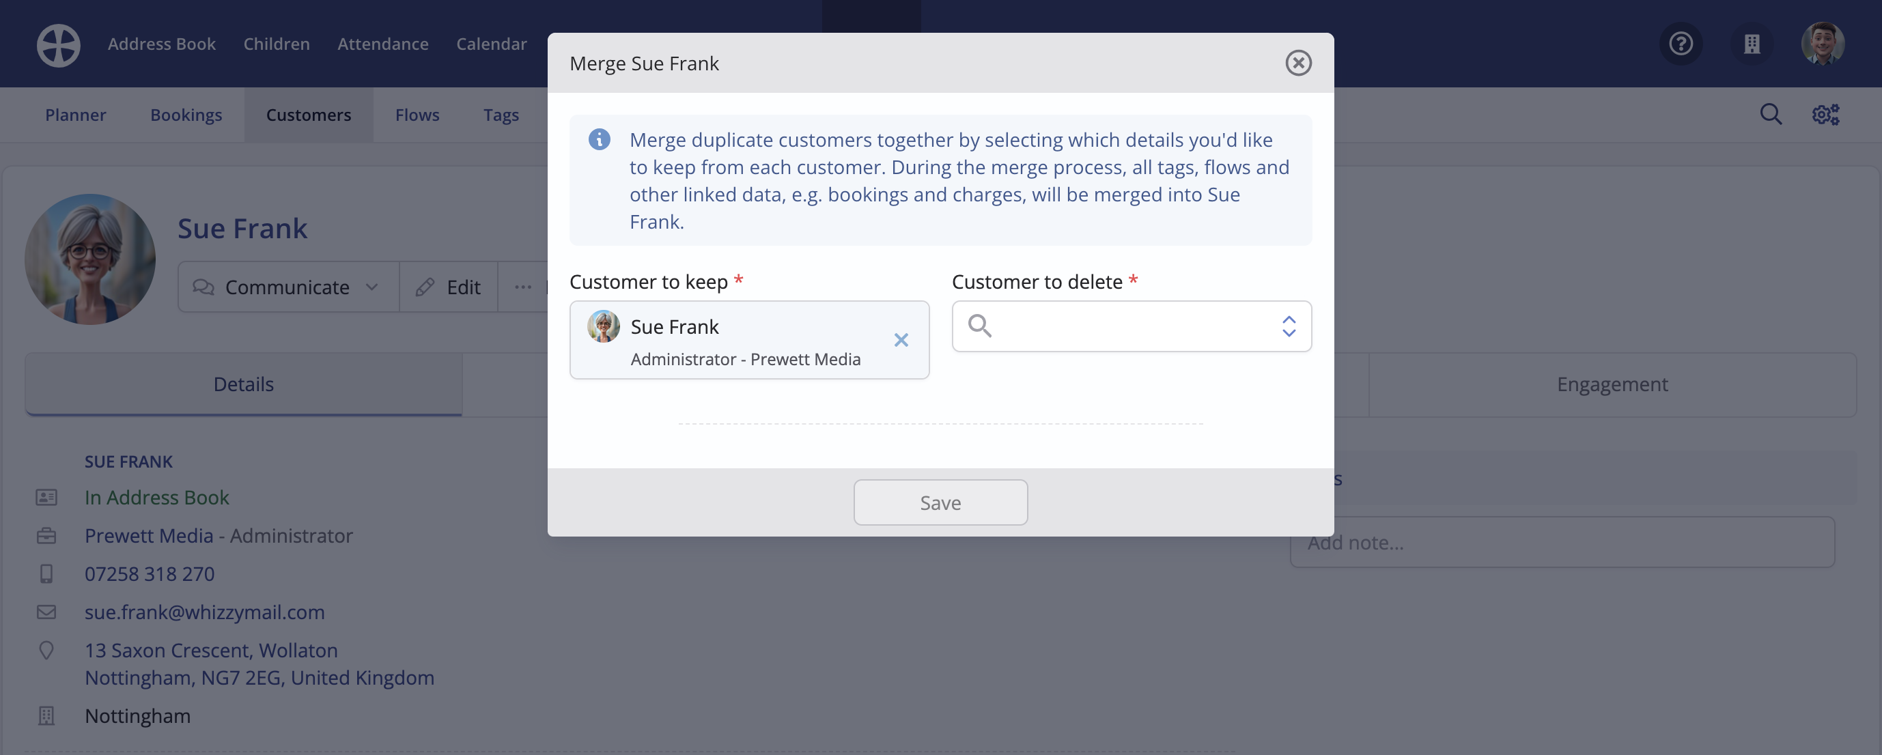Screen dimensions: 1882x755
Task: Remove Sue Frank from customer to keep
Action: pos(901,339)
